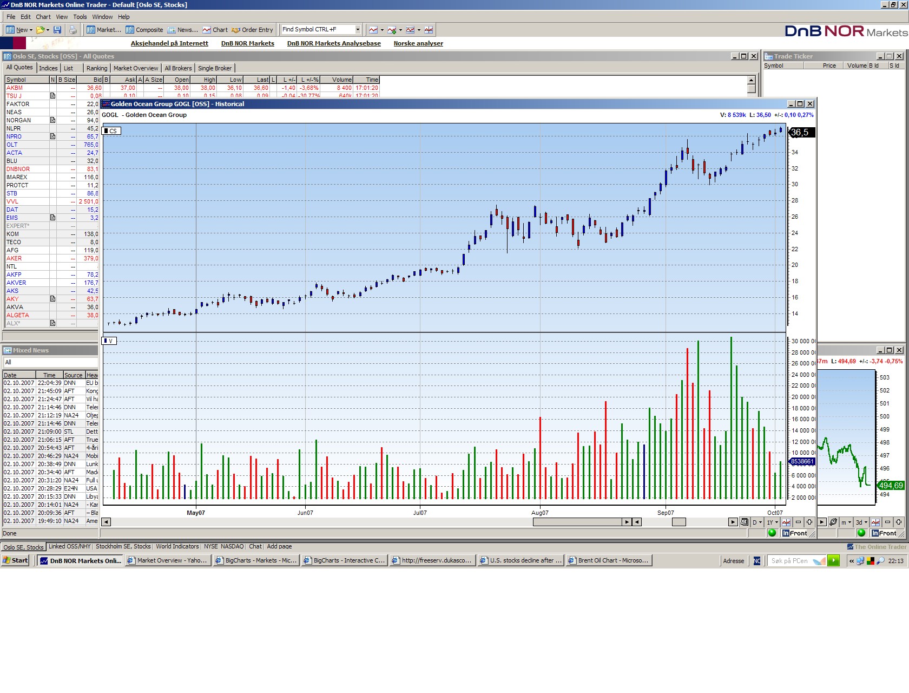Open Composite window from toolbar
Screen dimensions: 909x693
tap(144, 30)
